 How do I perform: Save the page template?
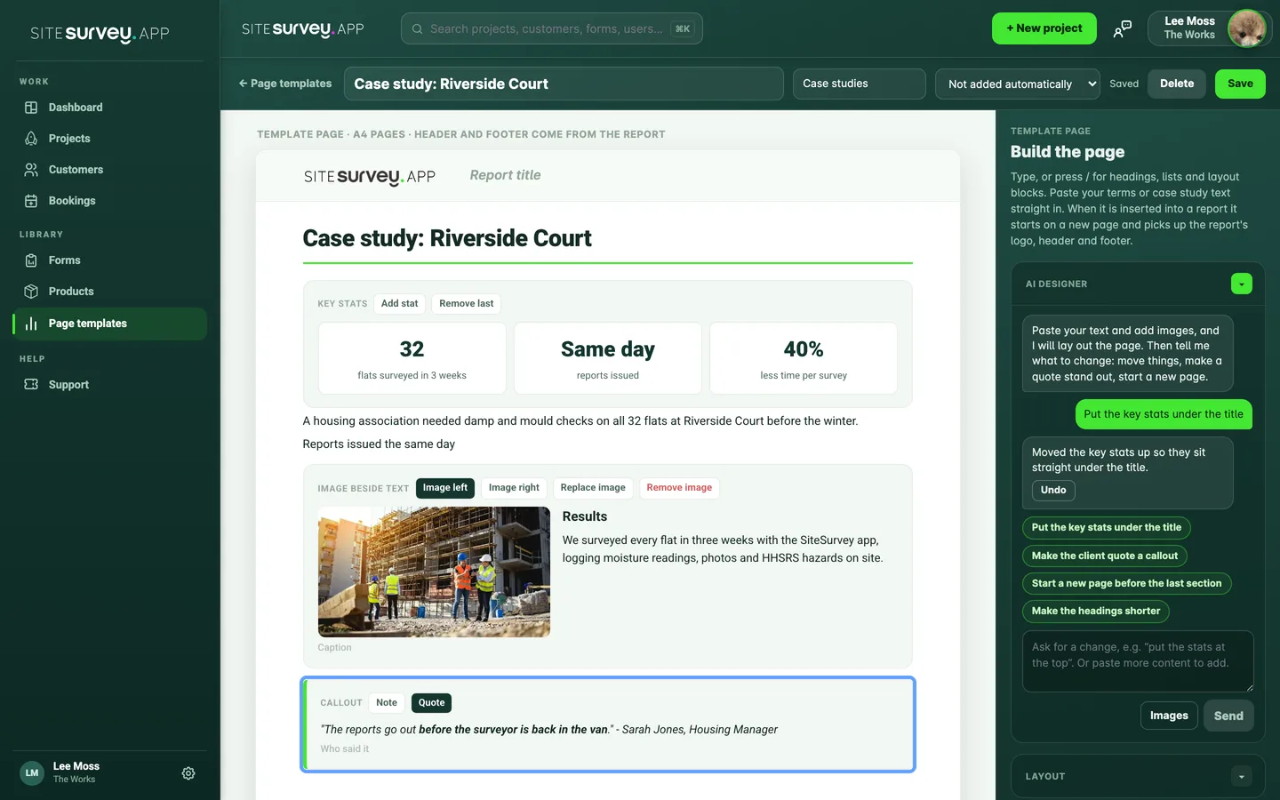click(1240, 84)
